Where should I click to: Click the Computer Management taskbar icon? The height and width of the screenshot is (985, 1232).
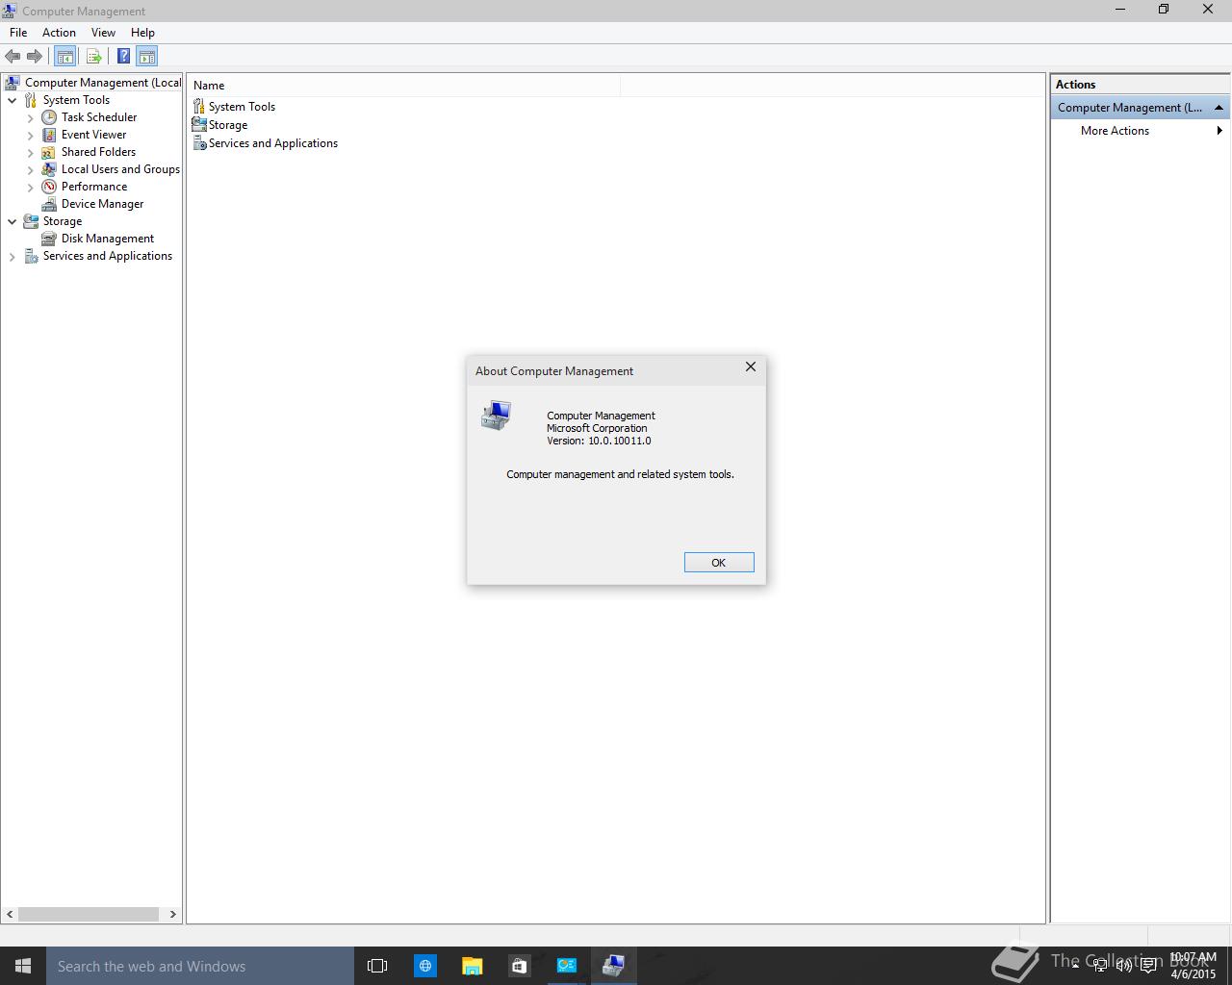[x=613, y=966]
